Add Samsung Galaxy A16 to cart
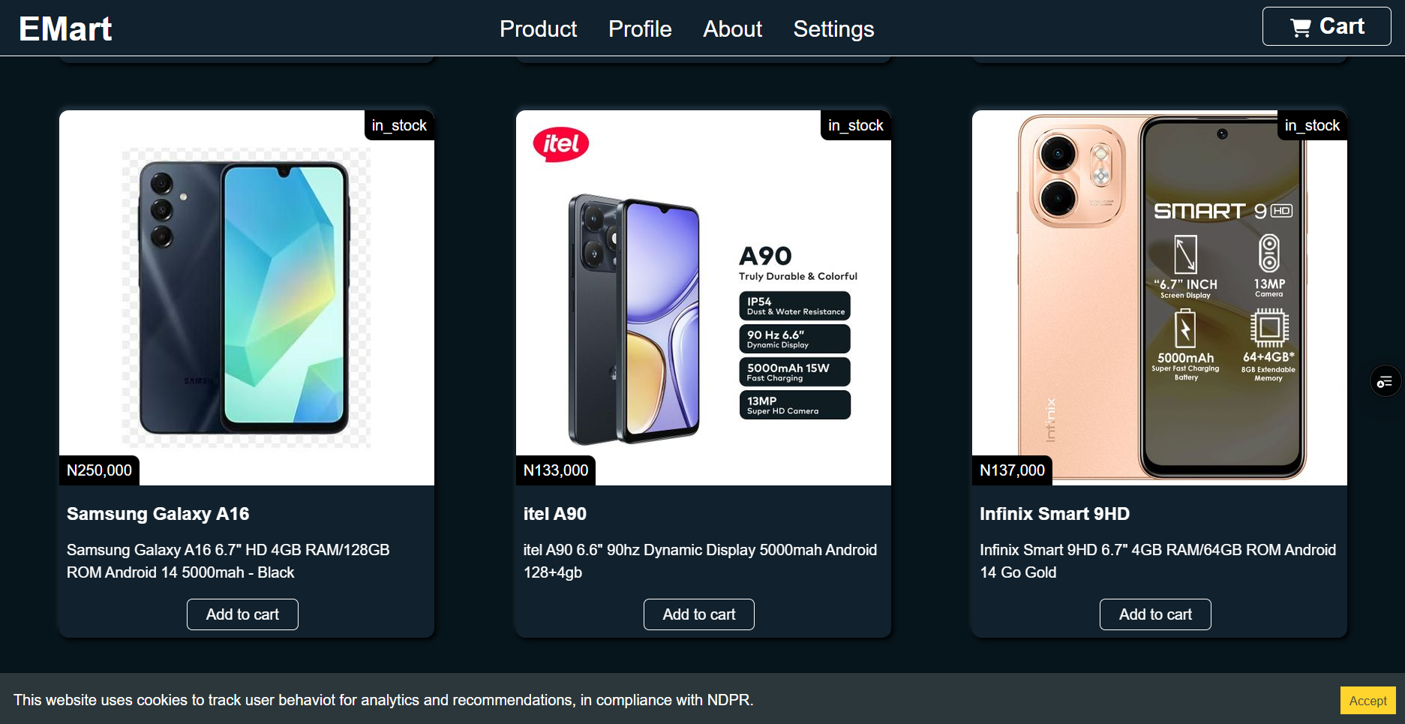The width and height of the screenshot is (1405, 724). [242, 614]
